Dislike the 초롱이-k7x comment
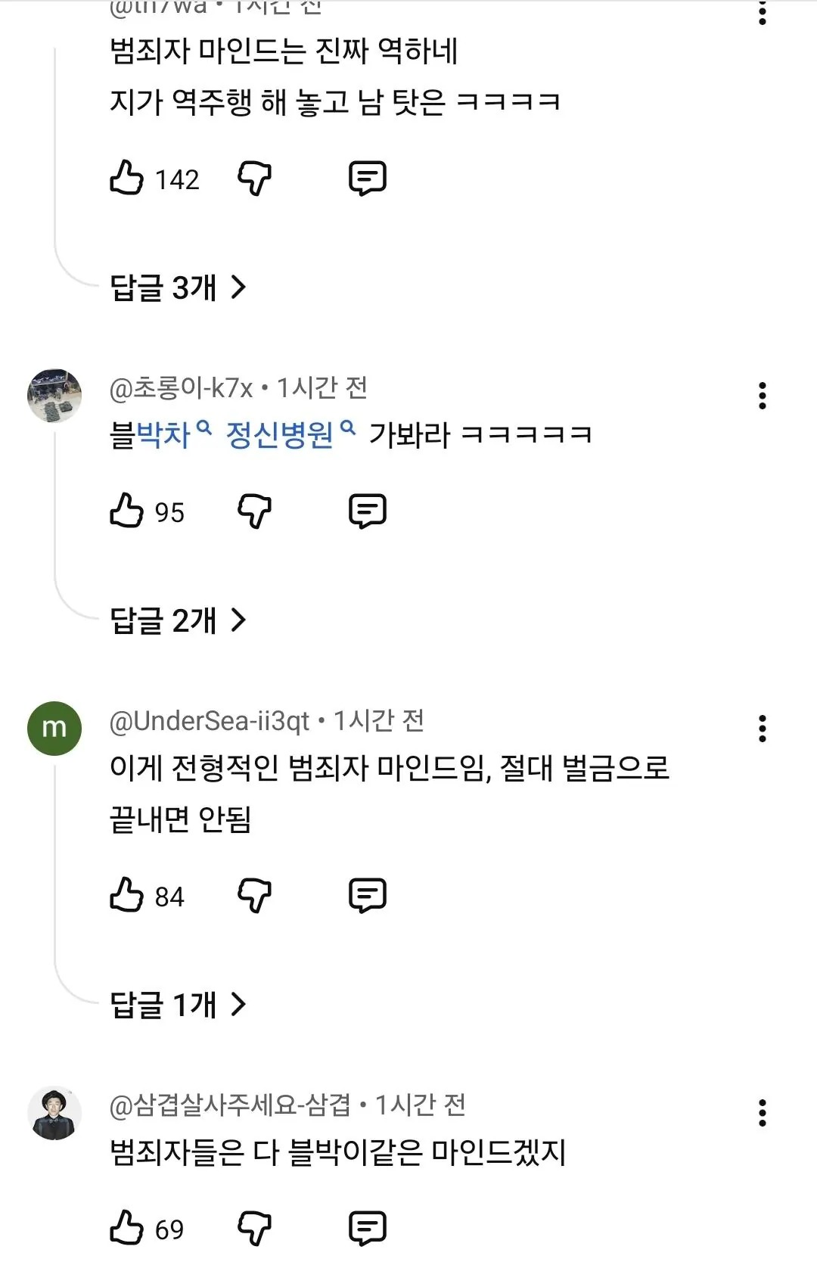 click(255, 511)
